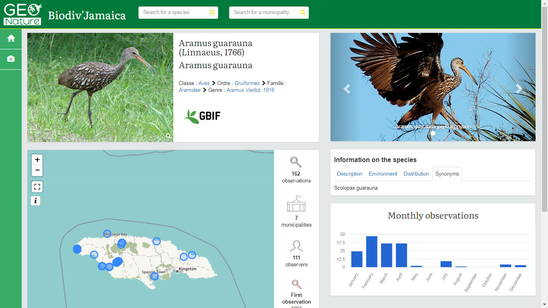Image resolution: width=548 pixels, height=308 pixels.
Task: Select the westernmost filled observation marker
Action: point(77,249)
